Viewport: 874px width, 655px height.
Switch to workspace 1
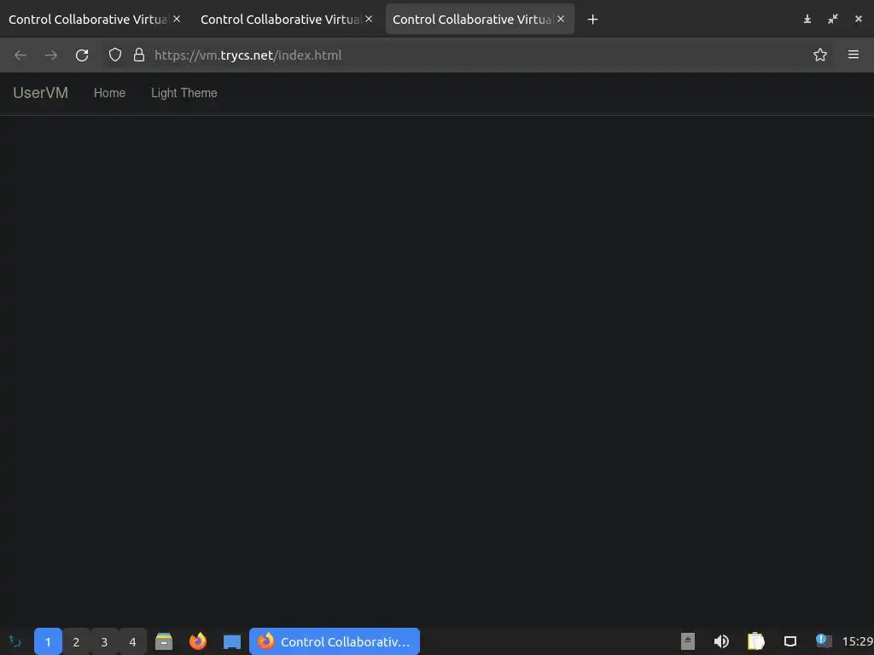click(48, 641)
